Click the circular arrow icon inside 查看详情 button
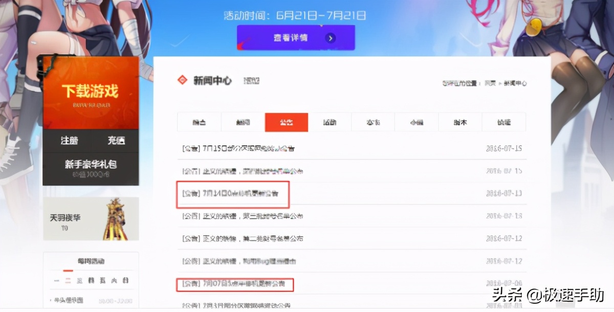 coord(330,38)
